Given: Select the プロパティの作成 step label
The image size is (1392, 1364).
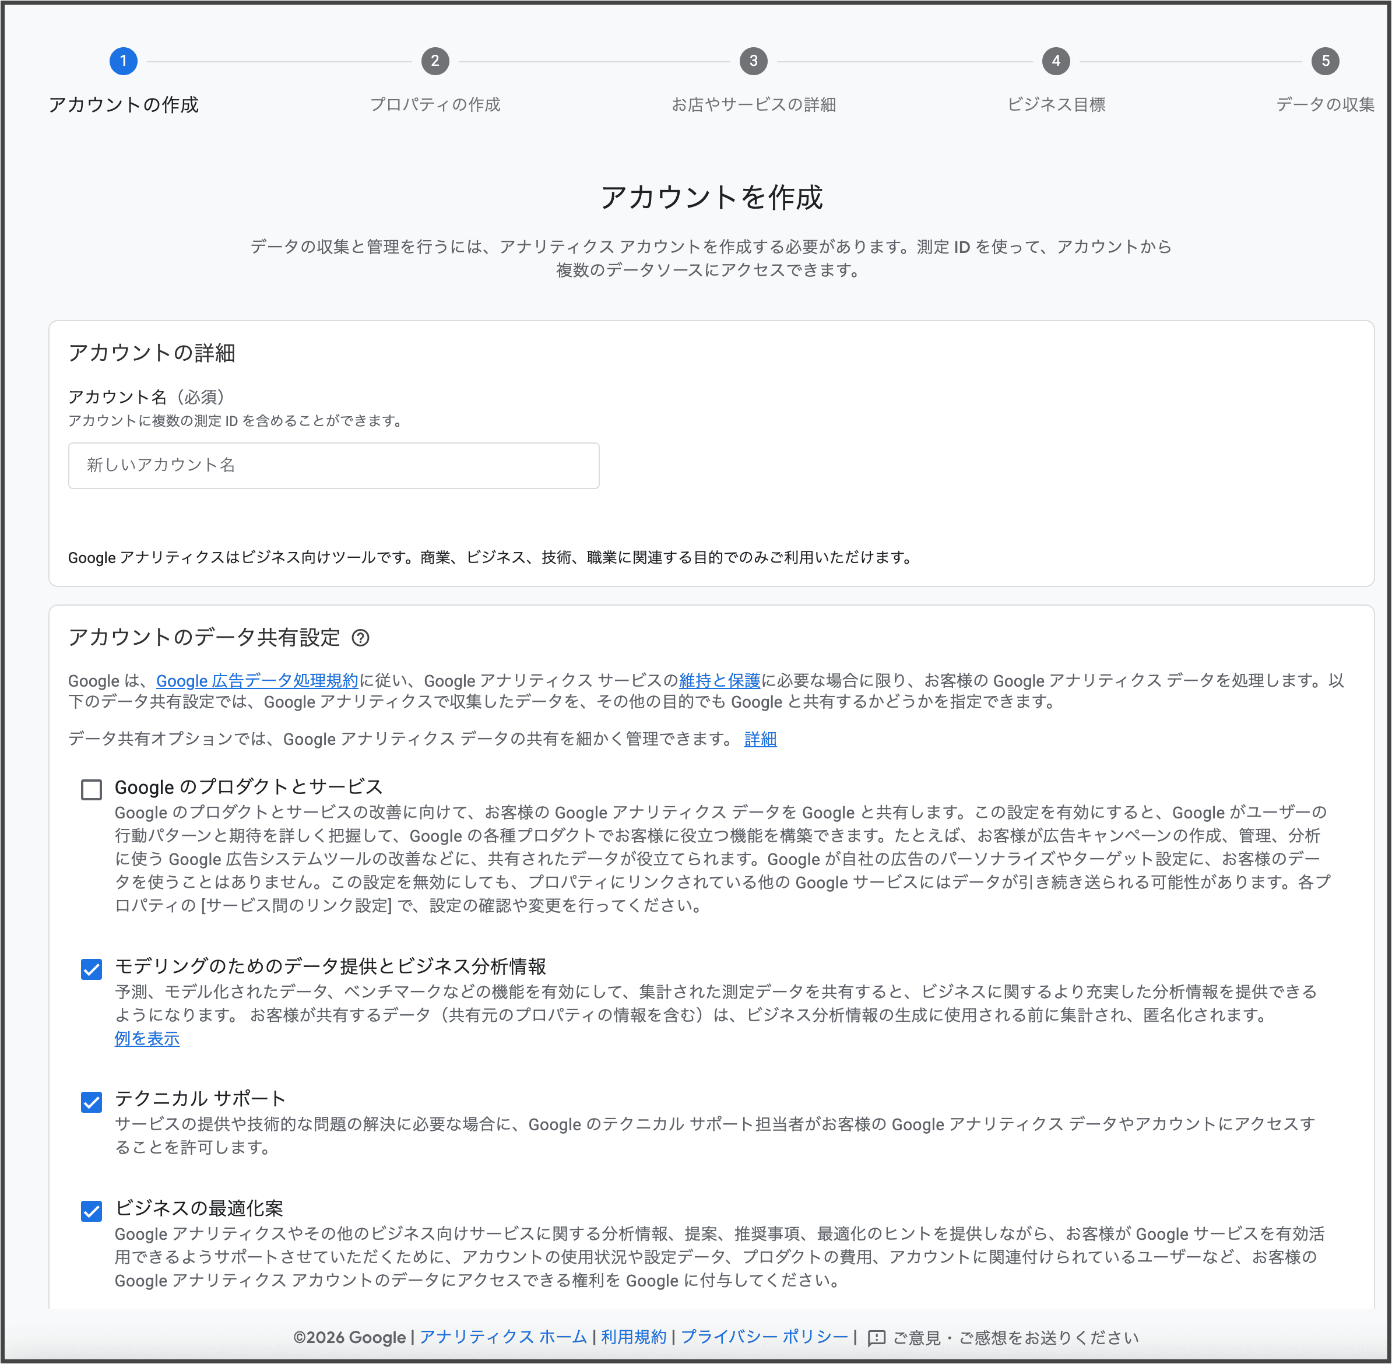Looking at the screenshot, I should pyautogui.click(x=435, y=104).
